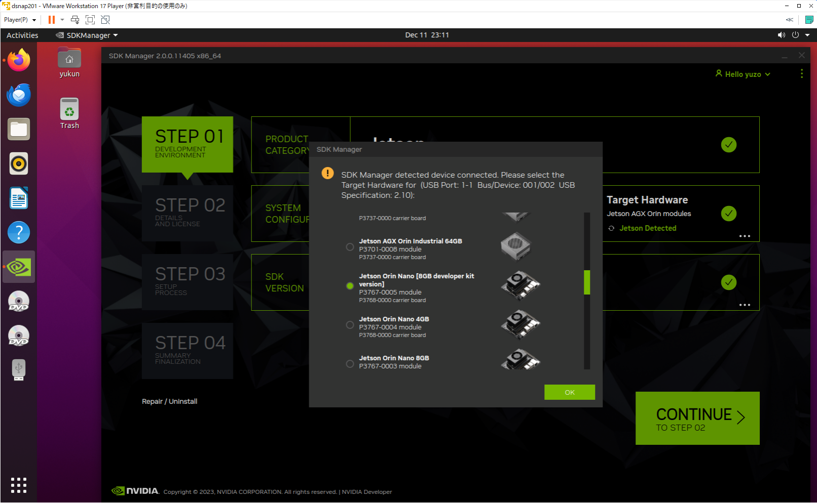Click SDK Version green checkmark
Viewport: 817px width, 503px height.
pos(729,282)
